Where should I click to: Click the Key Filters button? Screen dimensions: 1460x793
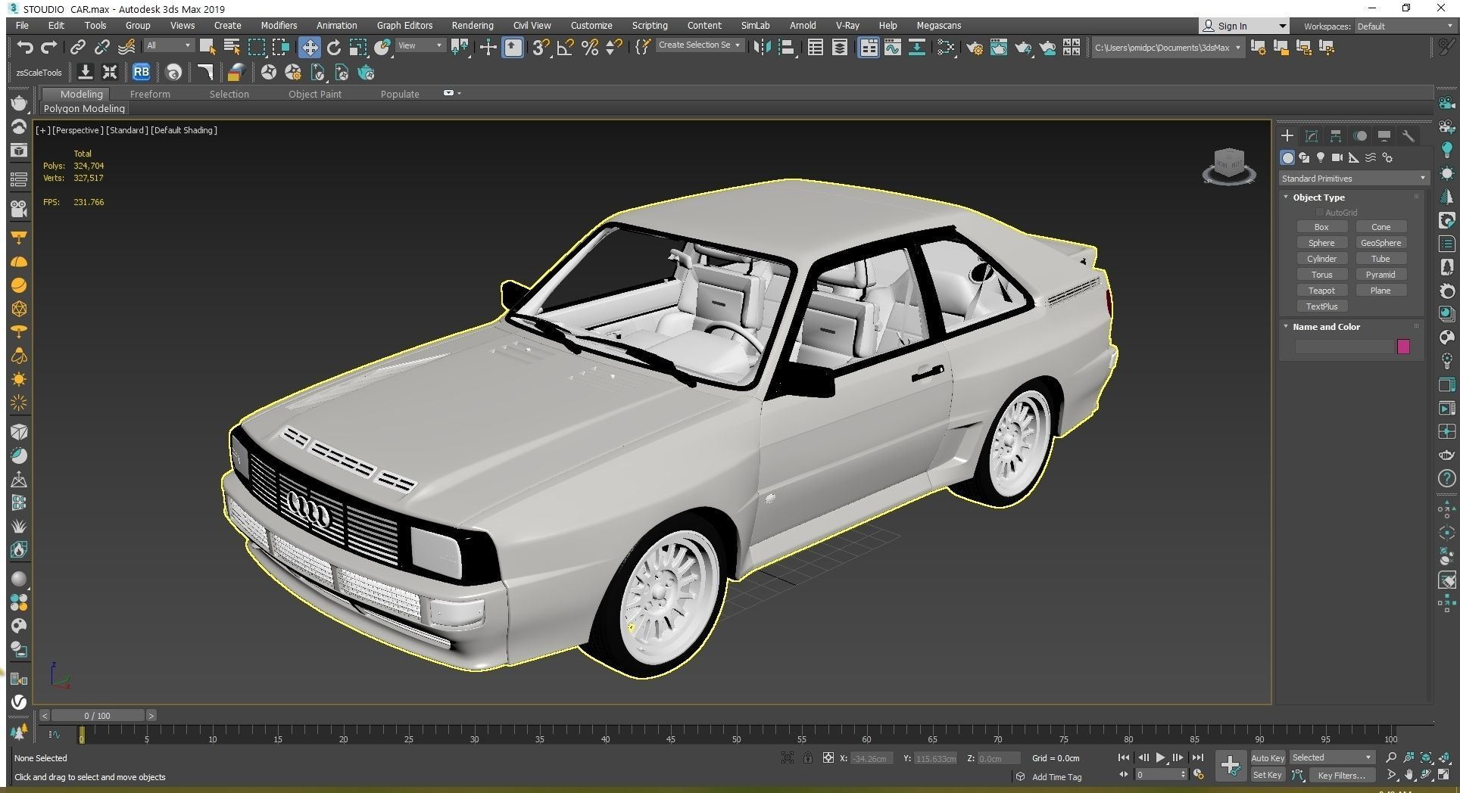[x=1341, y=775]
